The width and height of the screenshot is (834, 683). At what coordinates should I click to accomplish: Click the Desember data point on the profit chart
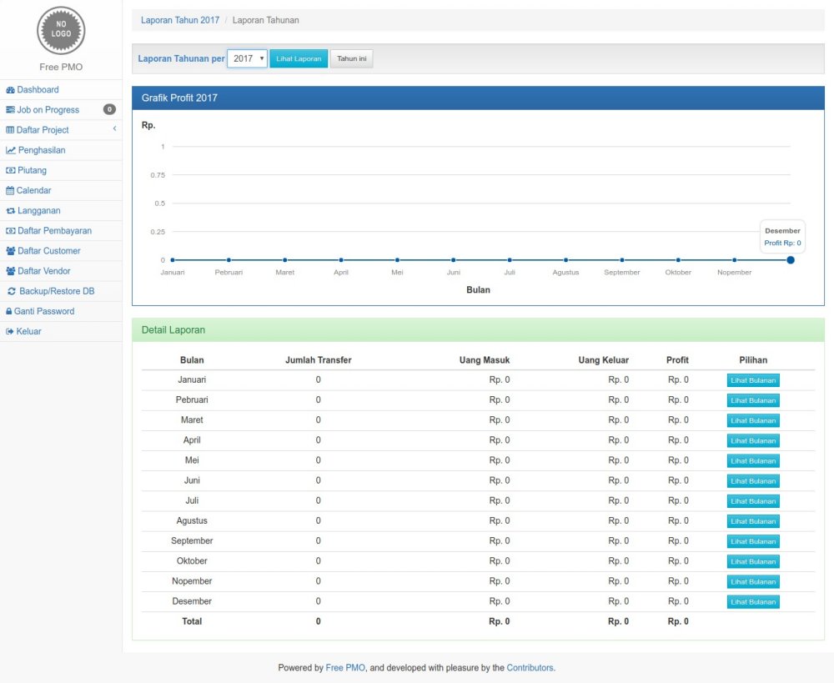point(790,259)
